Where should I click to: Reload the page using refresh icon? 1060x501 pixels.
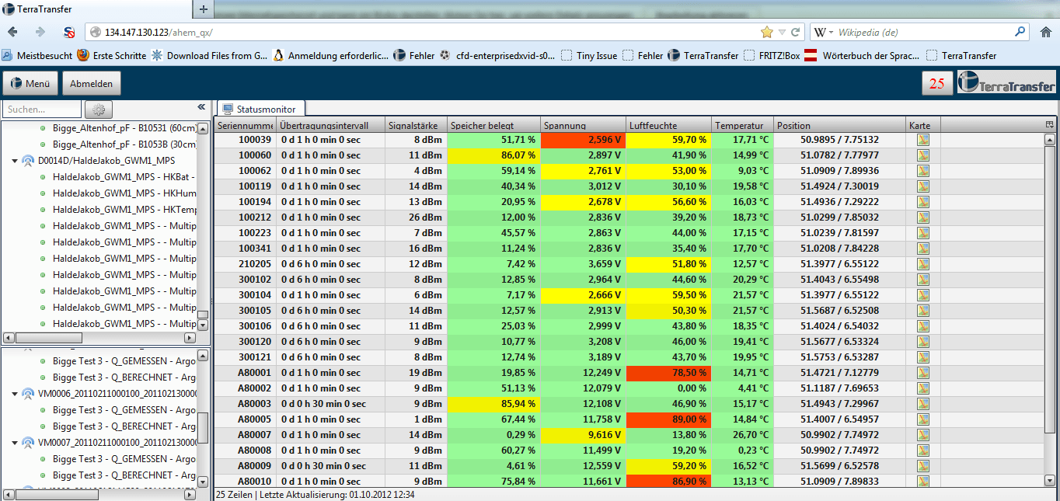pos(795,32)
